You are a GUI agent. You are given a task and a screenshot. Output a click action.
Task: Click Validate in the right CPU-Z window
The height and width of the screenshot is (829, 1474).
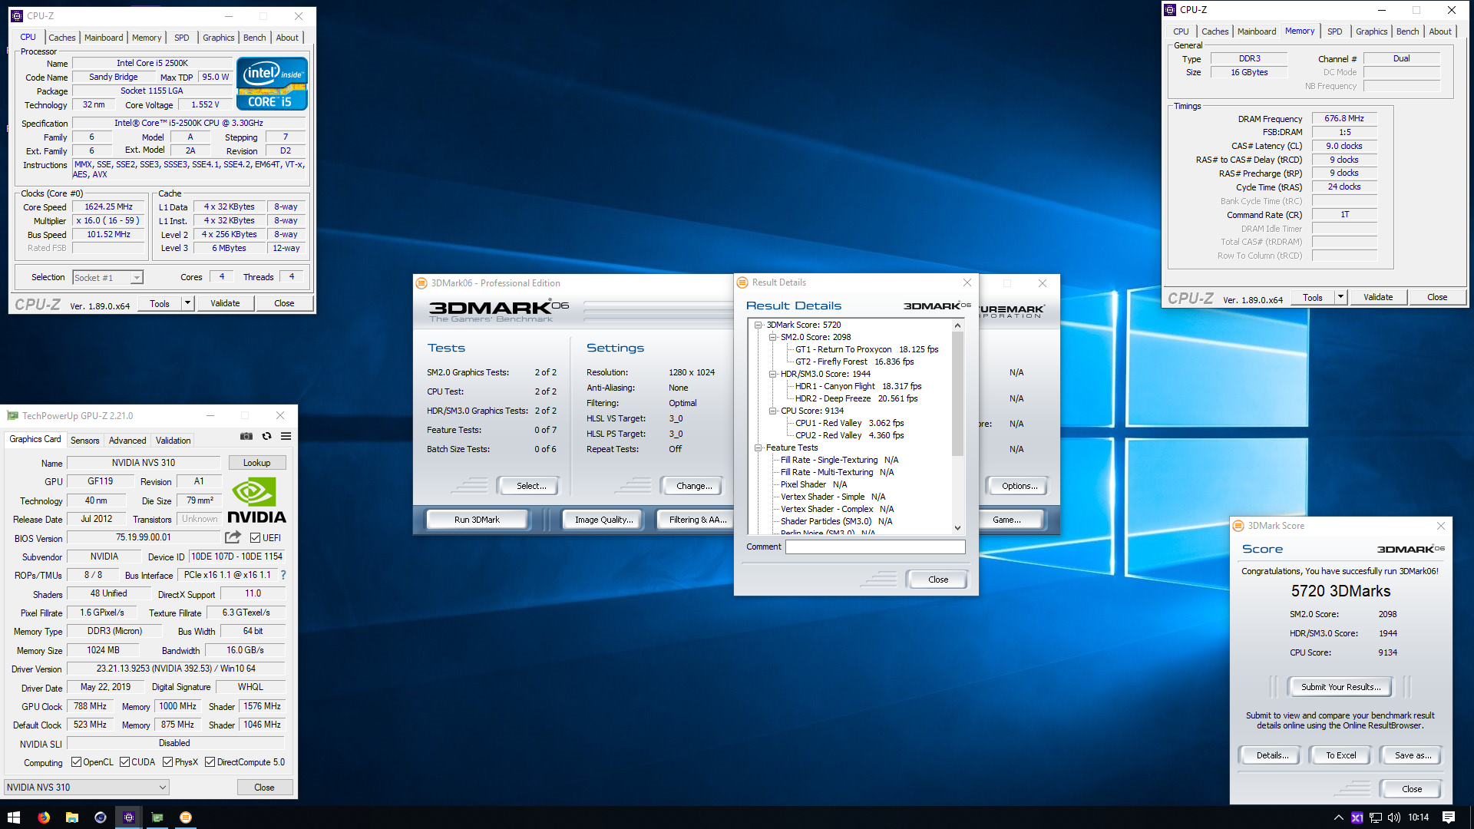[1378, 297]
